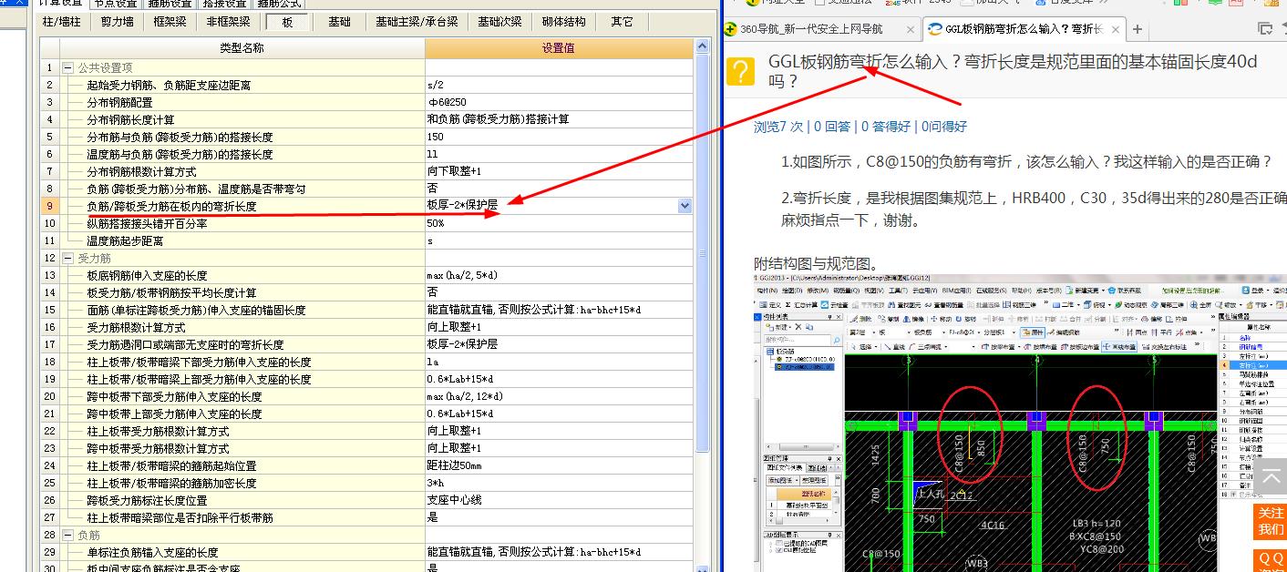Click the question title GGL板钢筋弯折怎么输入
Screen dimensions: 1287x572
(x=1013, y=71)
